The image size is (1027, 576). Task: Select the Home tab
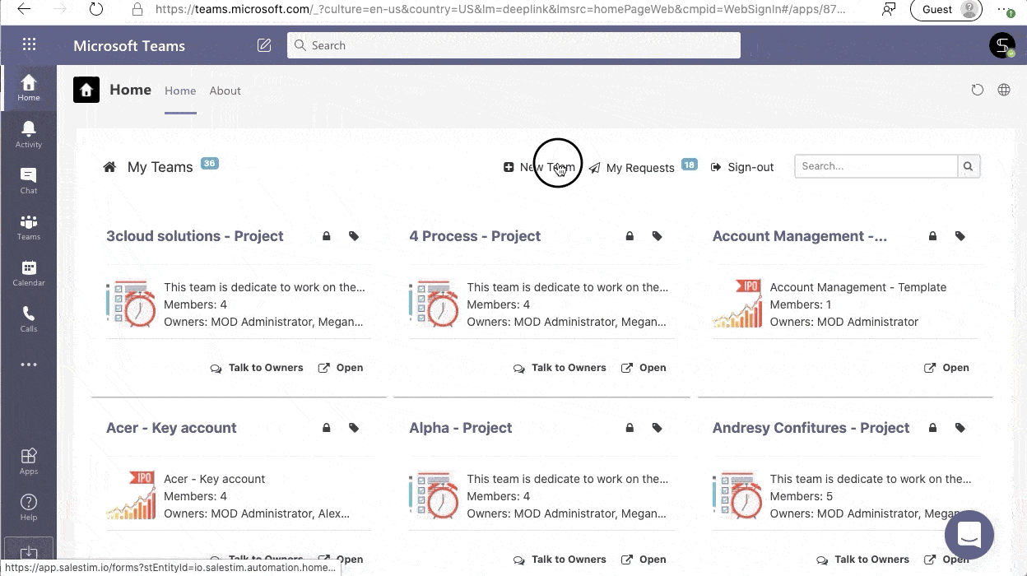[x=180, y=91]
